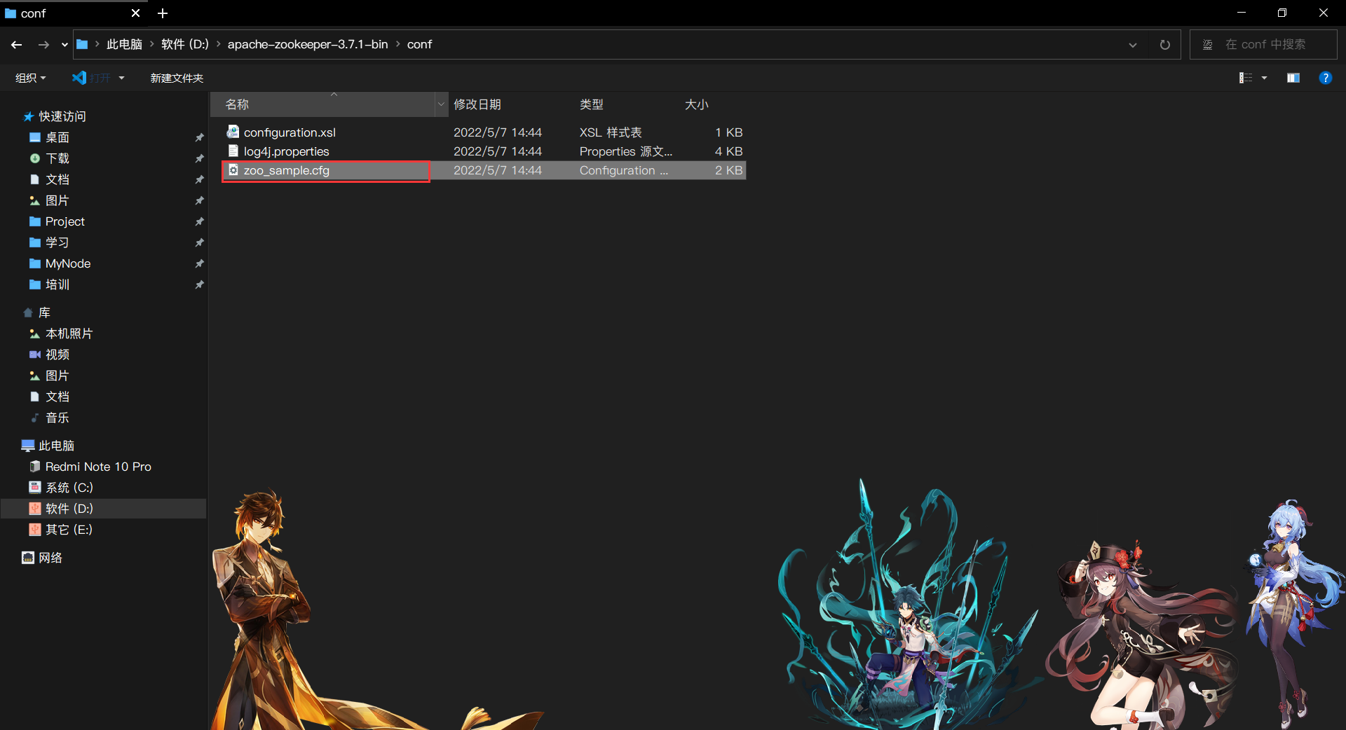Click the log4j.properties file icon
Screen dimensions: 1346x730
click(233, 151)
